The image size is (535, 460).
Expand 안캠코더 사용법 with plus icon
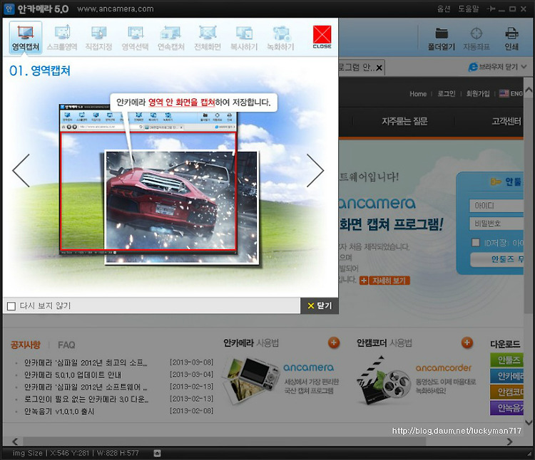tap(467, 343)
